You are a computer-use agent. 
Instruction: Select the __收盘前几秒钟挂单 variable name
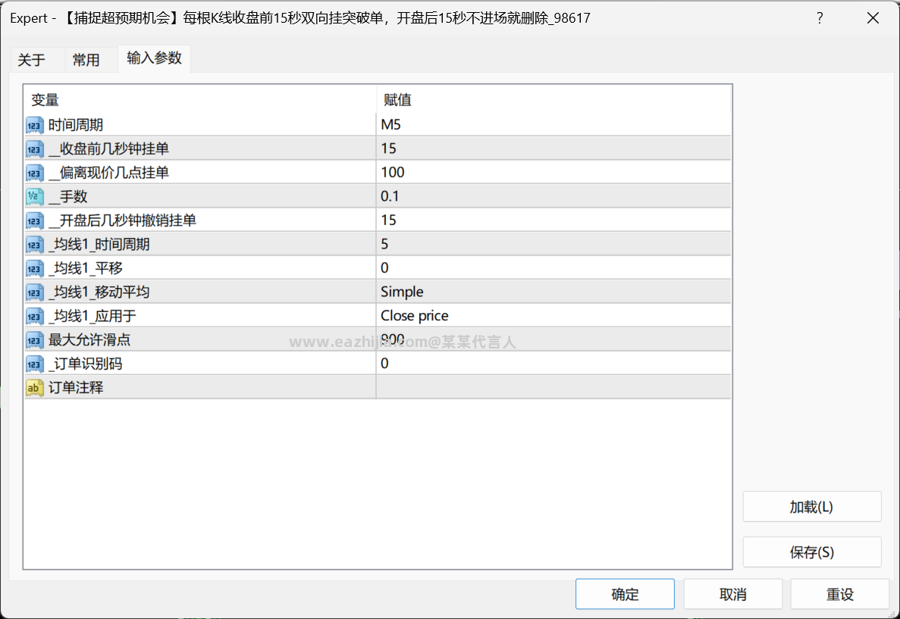108,149
